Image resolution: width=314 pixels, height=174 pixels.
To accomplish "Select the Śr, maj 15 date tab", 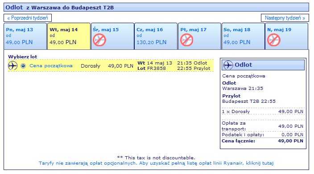I will 112,36.
